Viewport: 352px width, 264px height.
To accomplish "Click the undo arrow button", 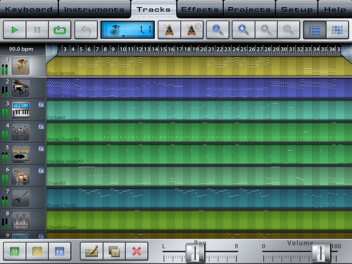I will click(x=86, y=30).
